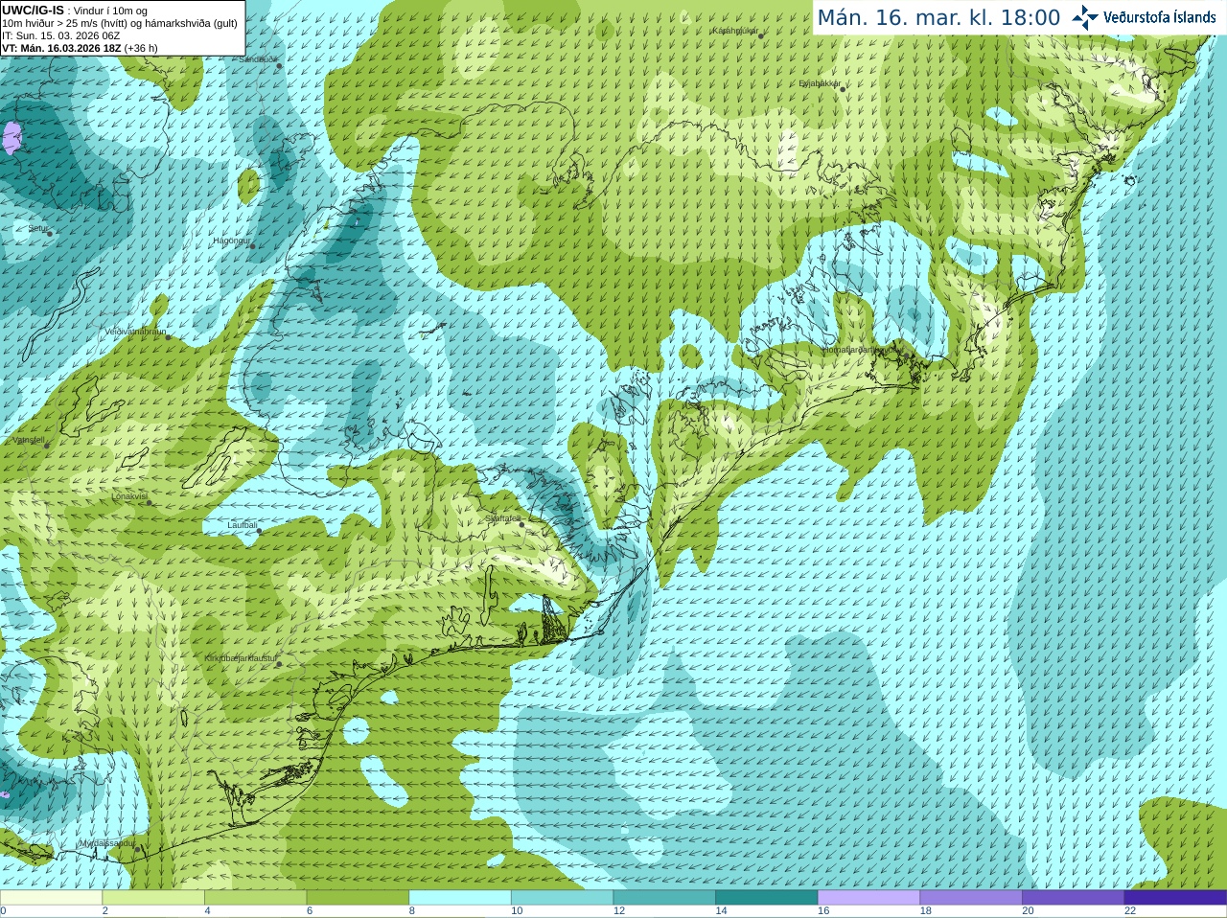Image resolution: width=1227 pixels, height=918 pixels.
Task: Click the IT: Sun. 15. 03. 2026 06Z line
Action: [x=60, y=35]
